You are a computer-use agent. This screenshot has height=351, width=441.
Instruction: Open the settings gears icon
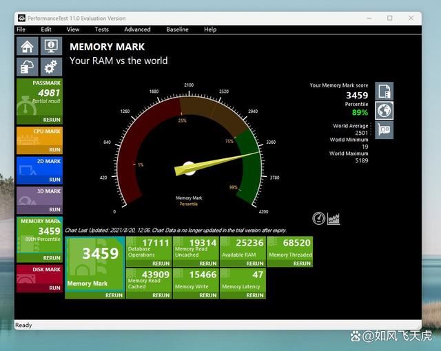click(x=50, y=67)
